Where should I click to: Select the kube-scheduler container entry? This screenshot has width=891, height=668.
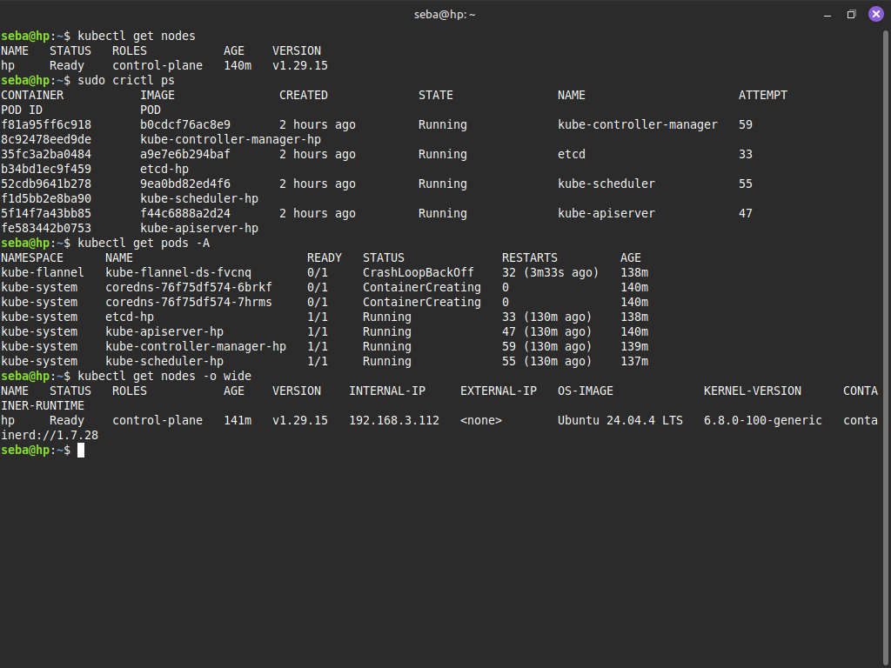pos(606,184)
